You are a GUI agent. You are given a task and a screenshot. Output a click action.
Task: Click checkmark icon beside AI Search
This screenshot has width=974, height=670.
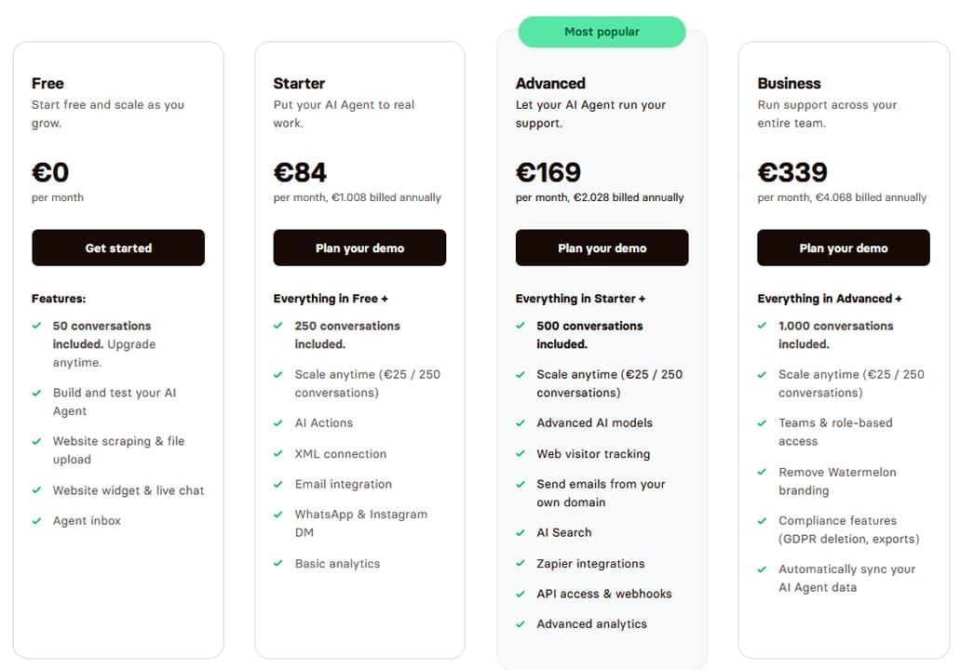521,532
